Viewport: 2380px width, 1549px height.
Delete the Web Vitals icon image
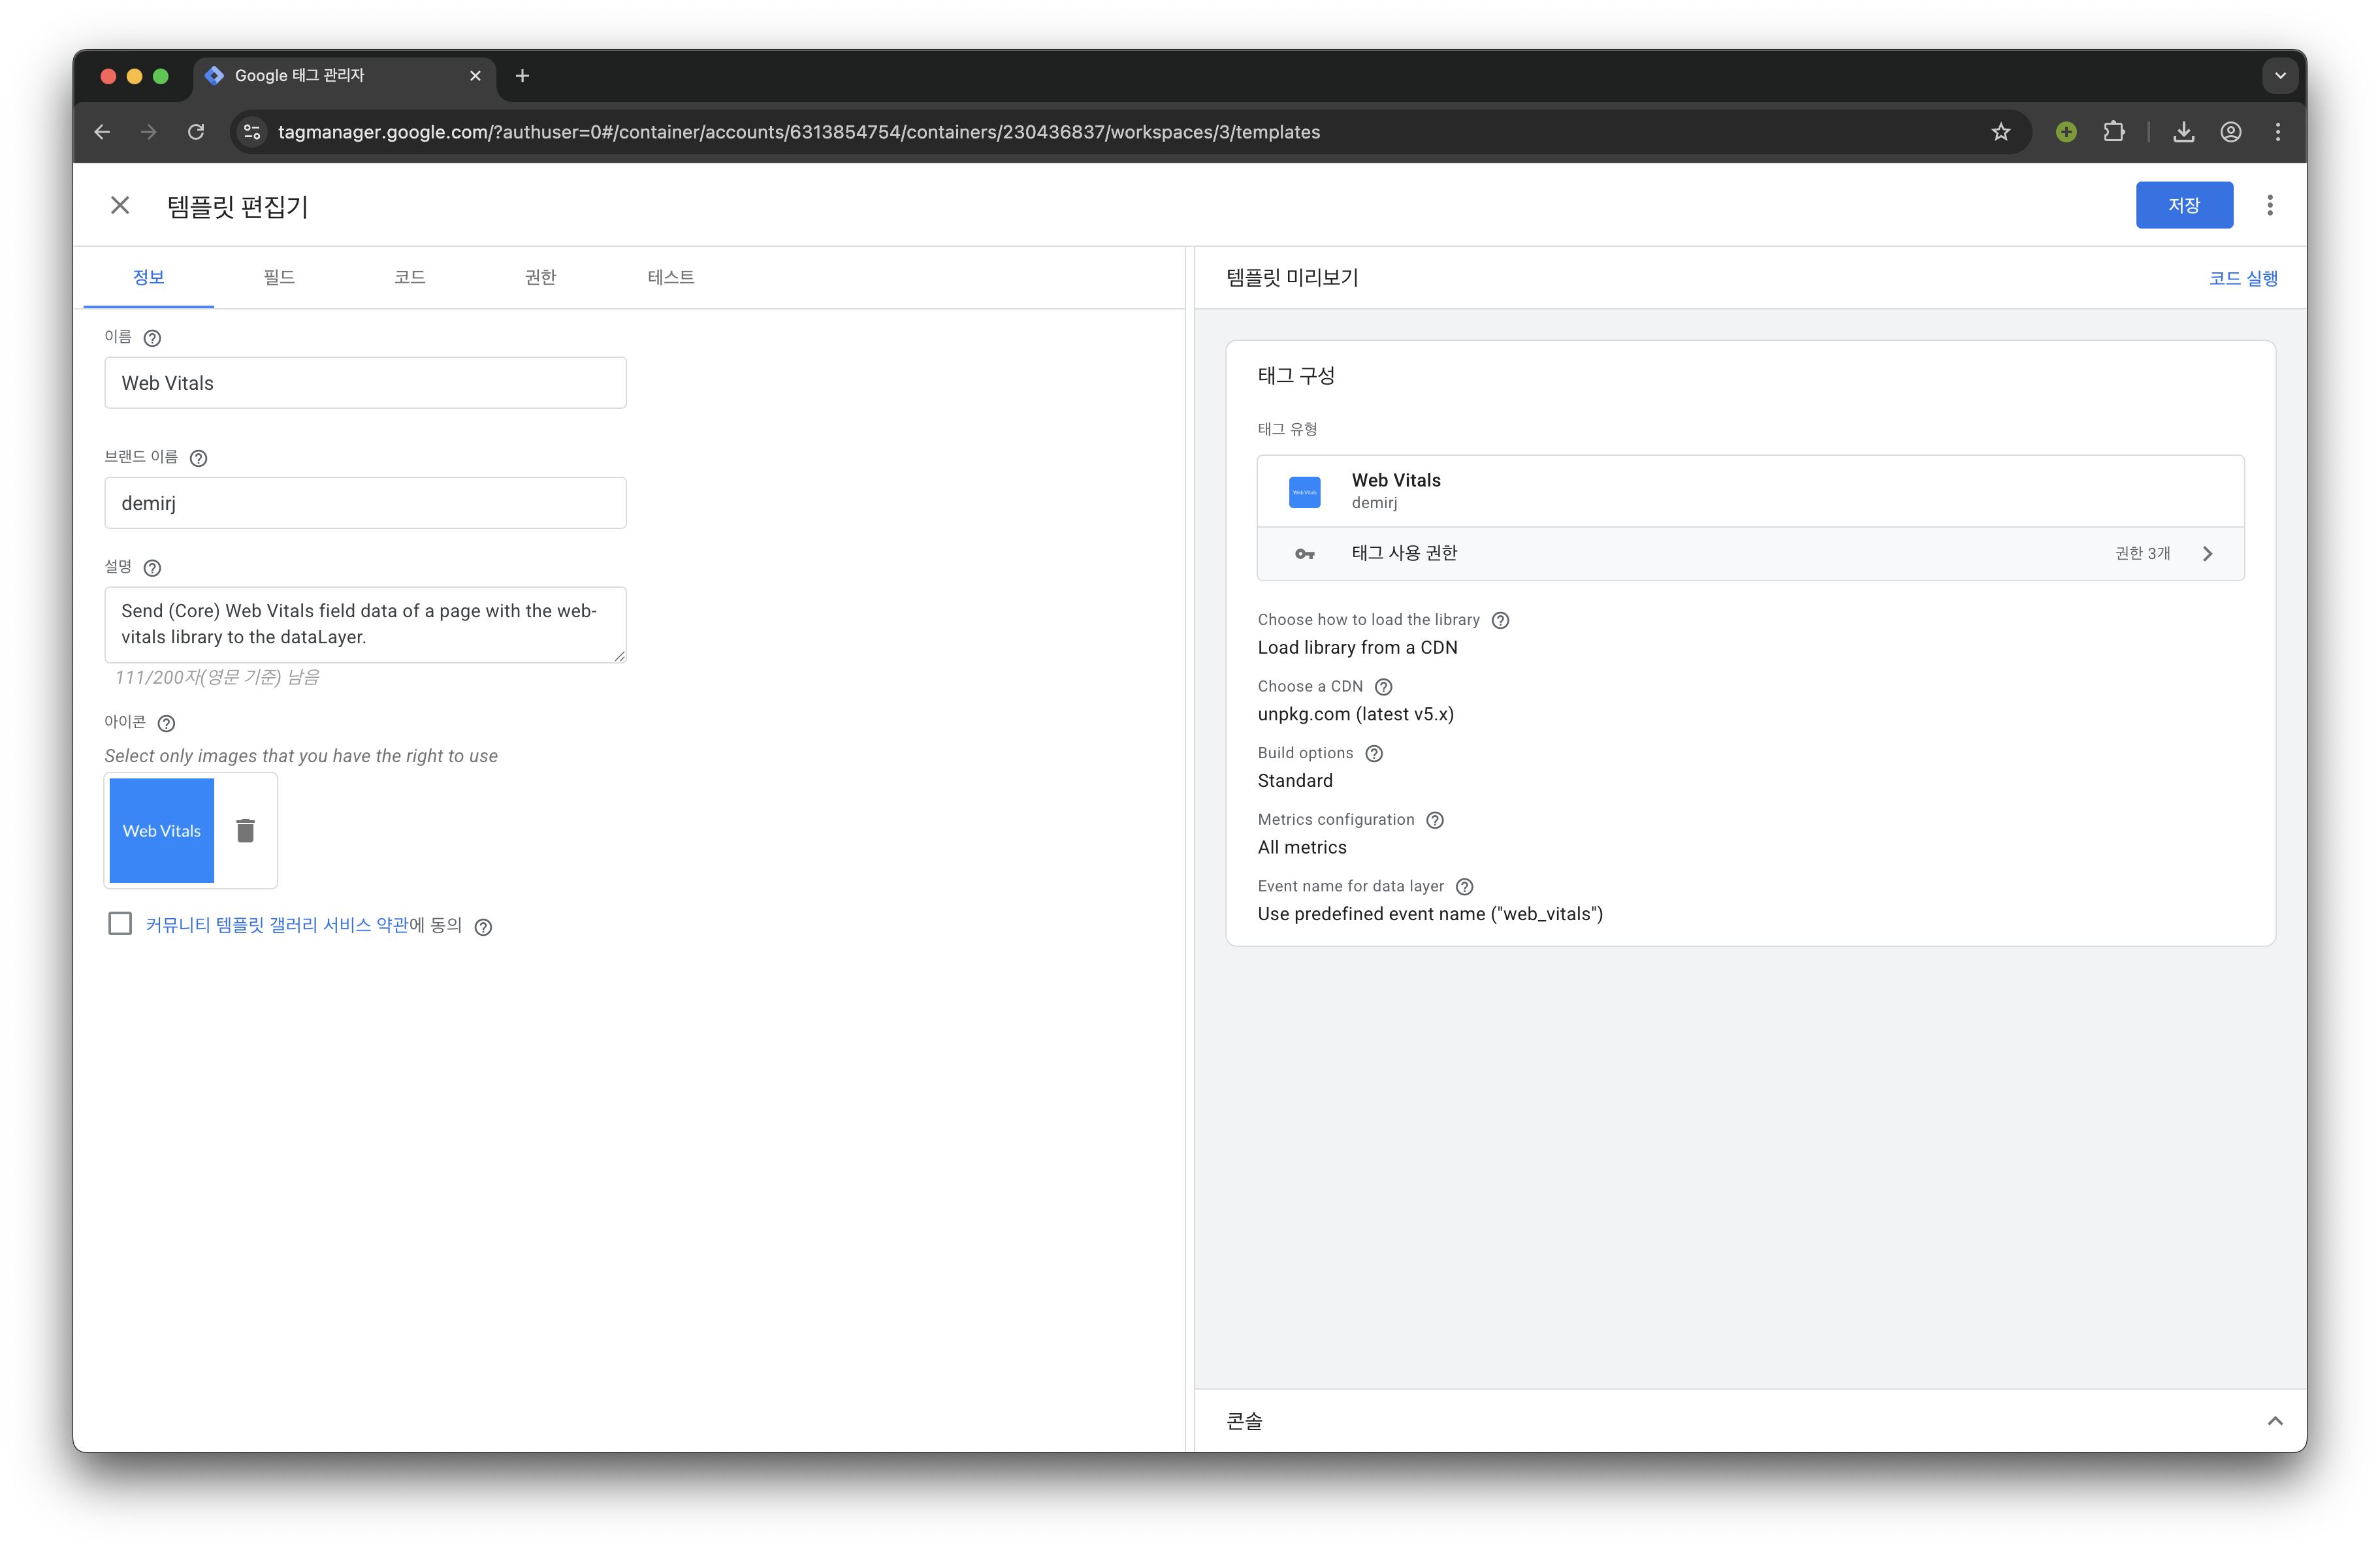245,830
